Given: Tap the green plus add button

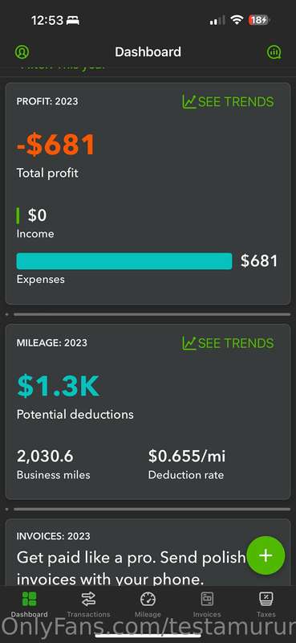Looking at the screenshot, I should pyautogui.click(x=266, y=555).
